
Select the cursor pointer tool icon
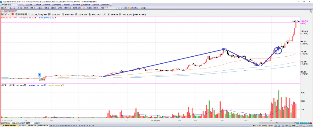pyautogui.click(x=126, y=8)
